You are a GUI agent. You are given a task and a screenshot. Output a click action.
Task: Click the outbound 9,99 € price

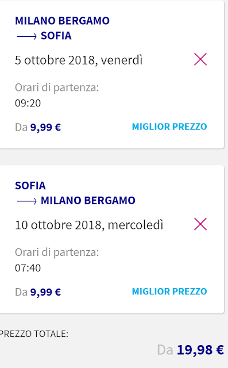(45, 128)
